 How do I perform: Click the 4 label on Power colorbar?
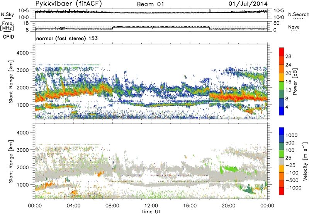[x=287, y=107]
